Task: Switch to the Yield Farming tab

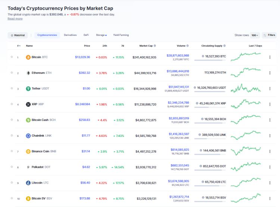Action: (121, 35)
